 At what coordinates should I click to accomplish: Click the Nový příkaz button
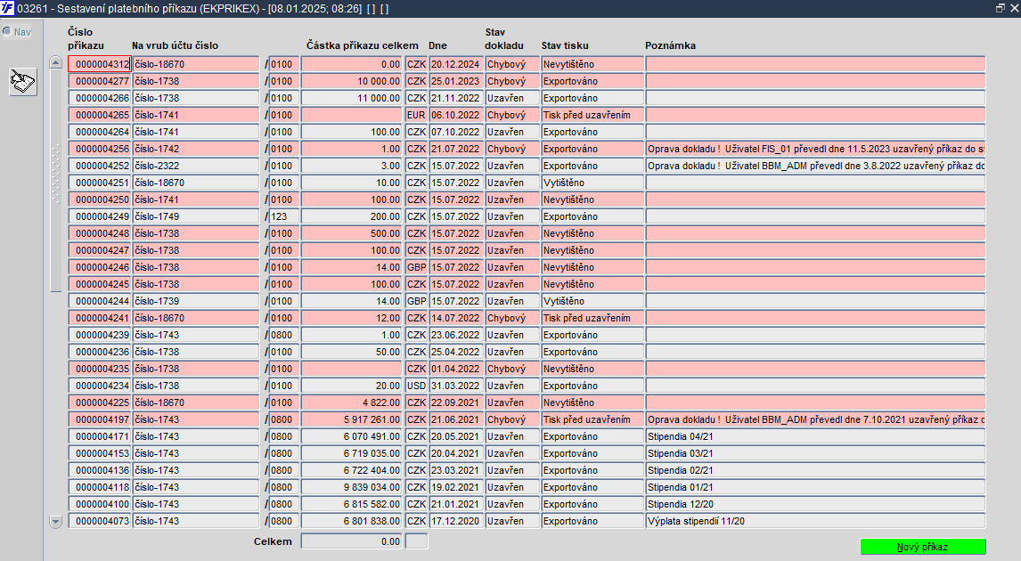click(923, 547)
